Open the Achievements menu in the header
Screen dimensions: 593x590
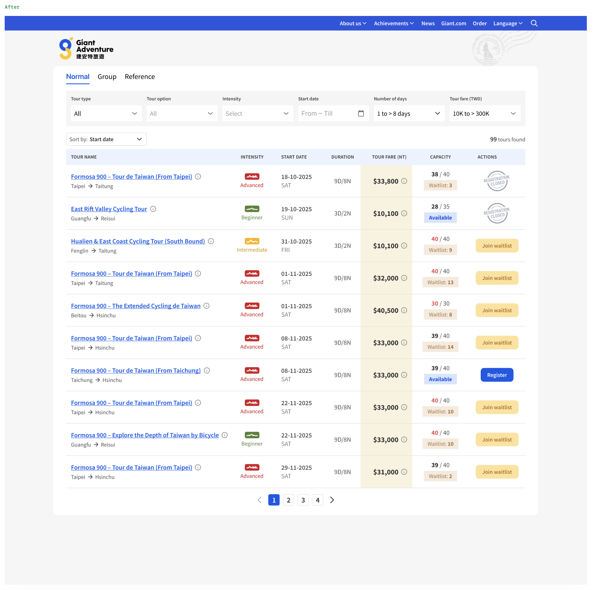point(393,23)
